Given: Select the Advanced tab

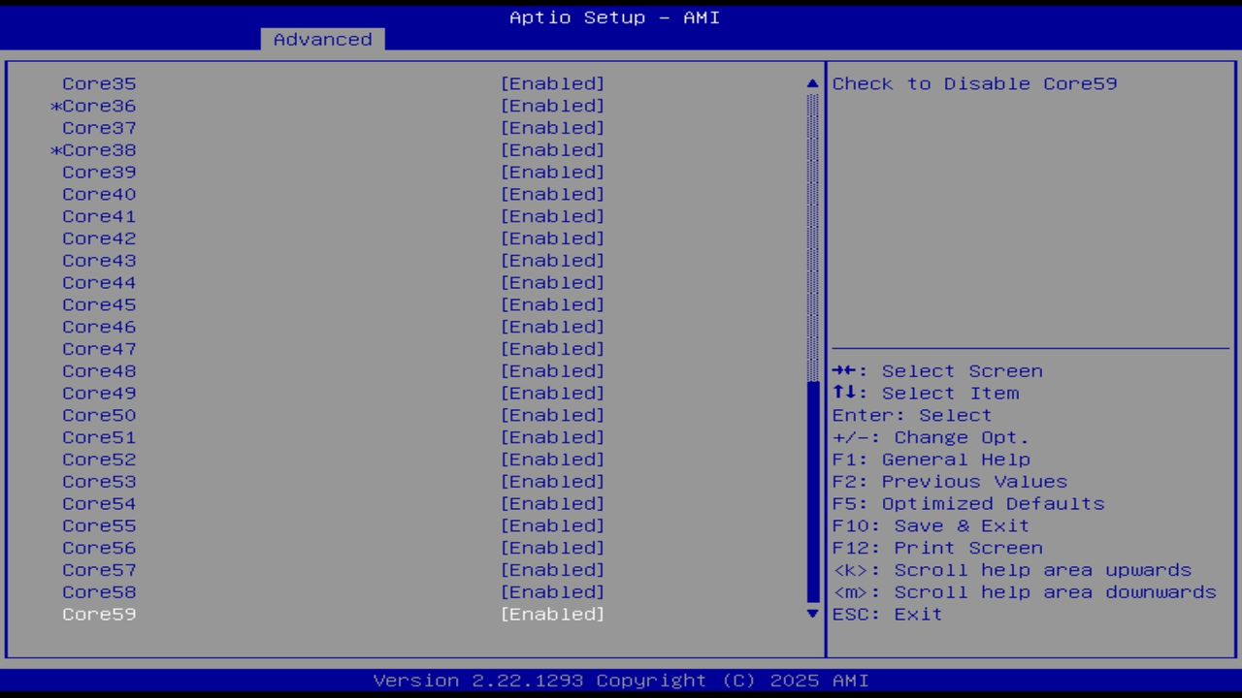Looking at the screenshot, I should pyautogui.click(x=322, y=39).
